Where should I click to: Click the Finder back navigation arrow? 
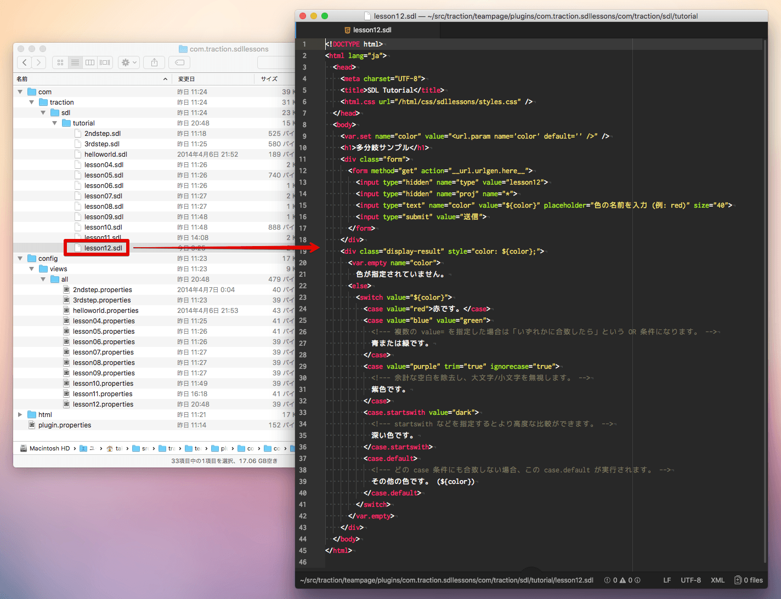(25, 62)
